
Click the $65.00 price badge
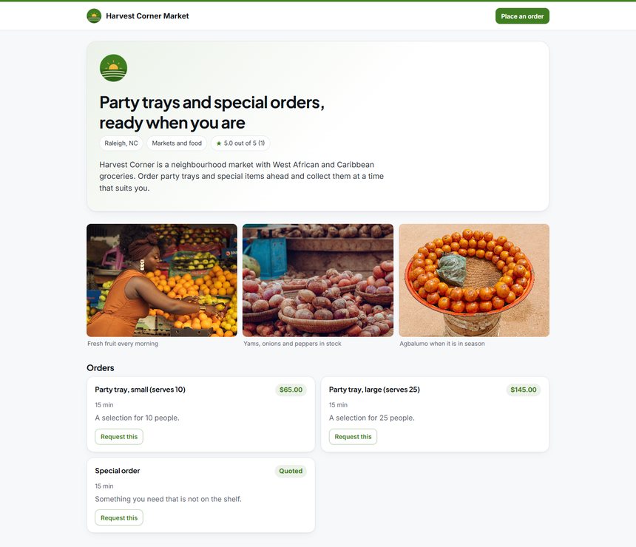[x=291, y=390]
